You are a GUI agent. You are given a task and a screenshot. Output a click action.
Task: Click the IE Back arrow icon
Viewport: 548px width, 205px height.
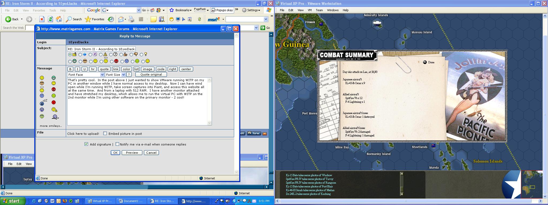pos(8,19)
